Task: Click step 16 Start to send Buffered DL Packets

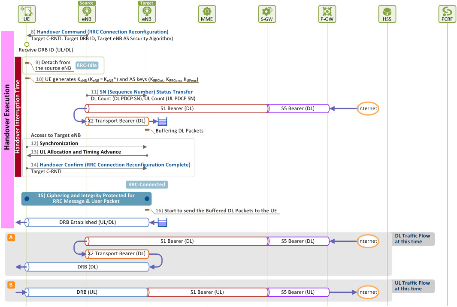Action: click(216, 211)
